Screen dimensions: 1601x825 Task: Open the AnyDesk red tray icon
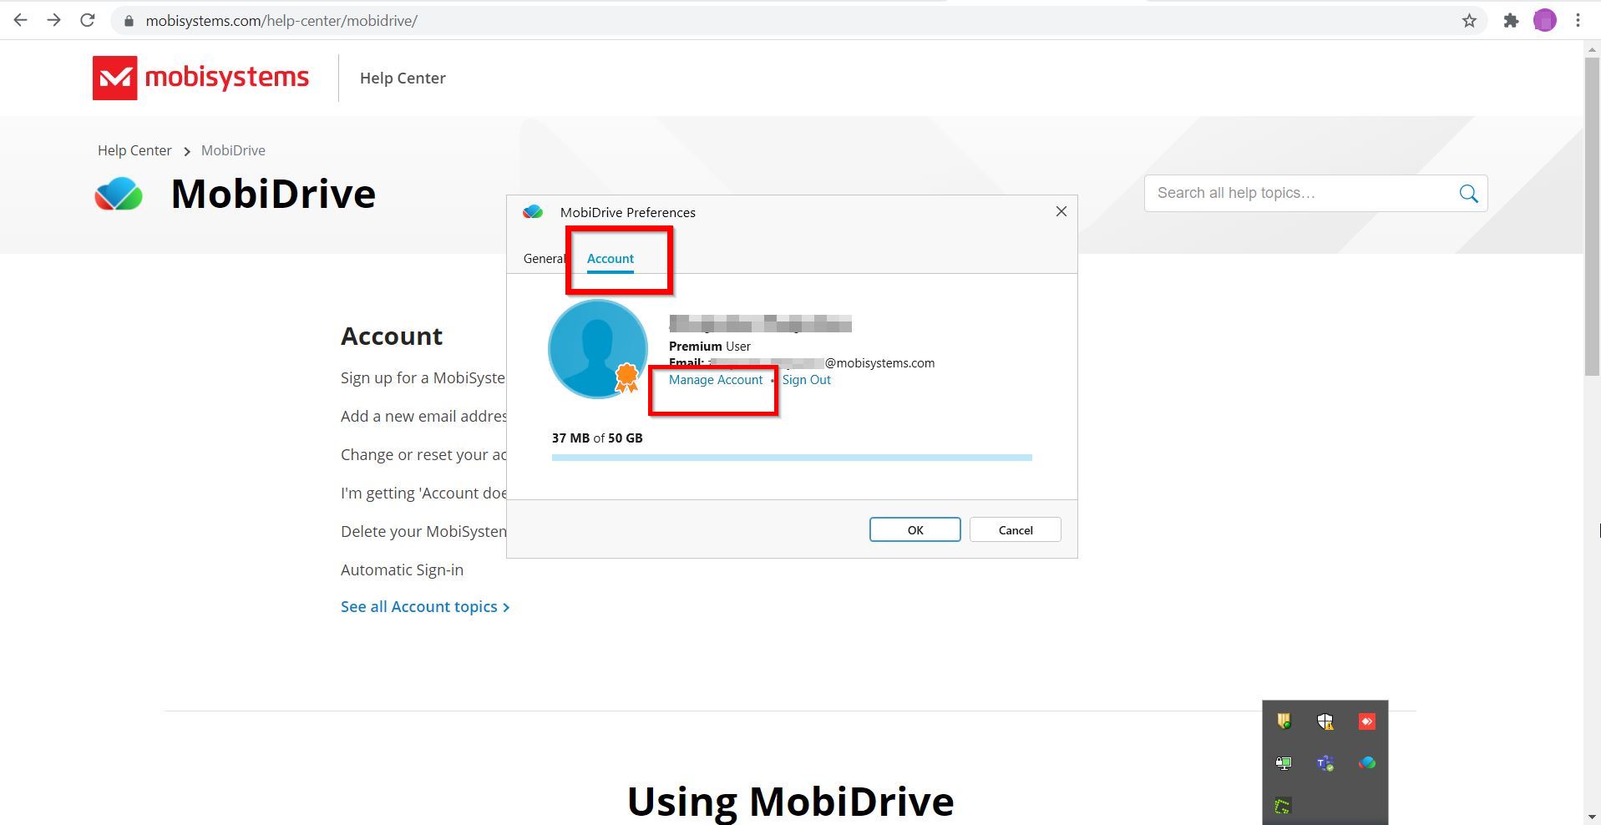pyautogui.click(x=1366, y=721)
